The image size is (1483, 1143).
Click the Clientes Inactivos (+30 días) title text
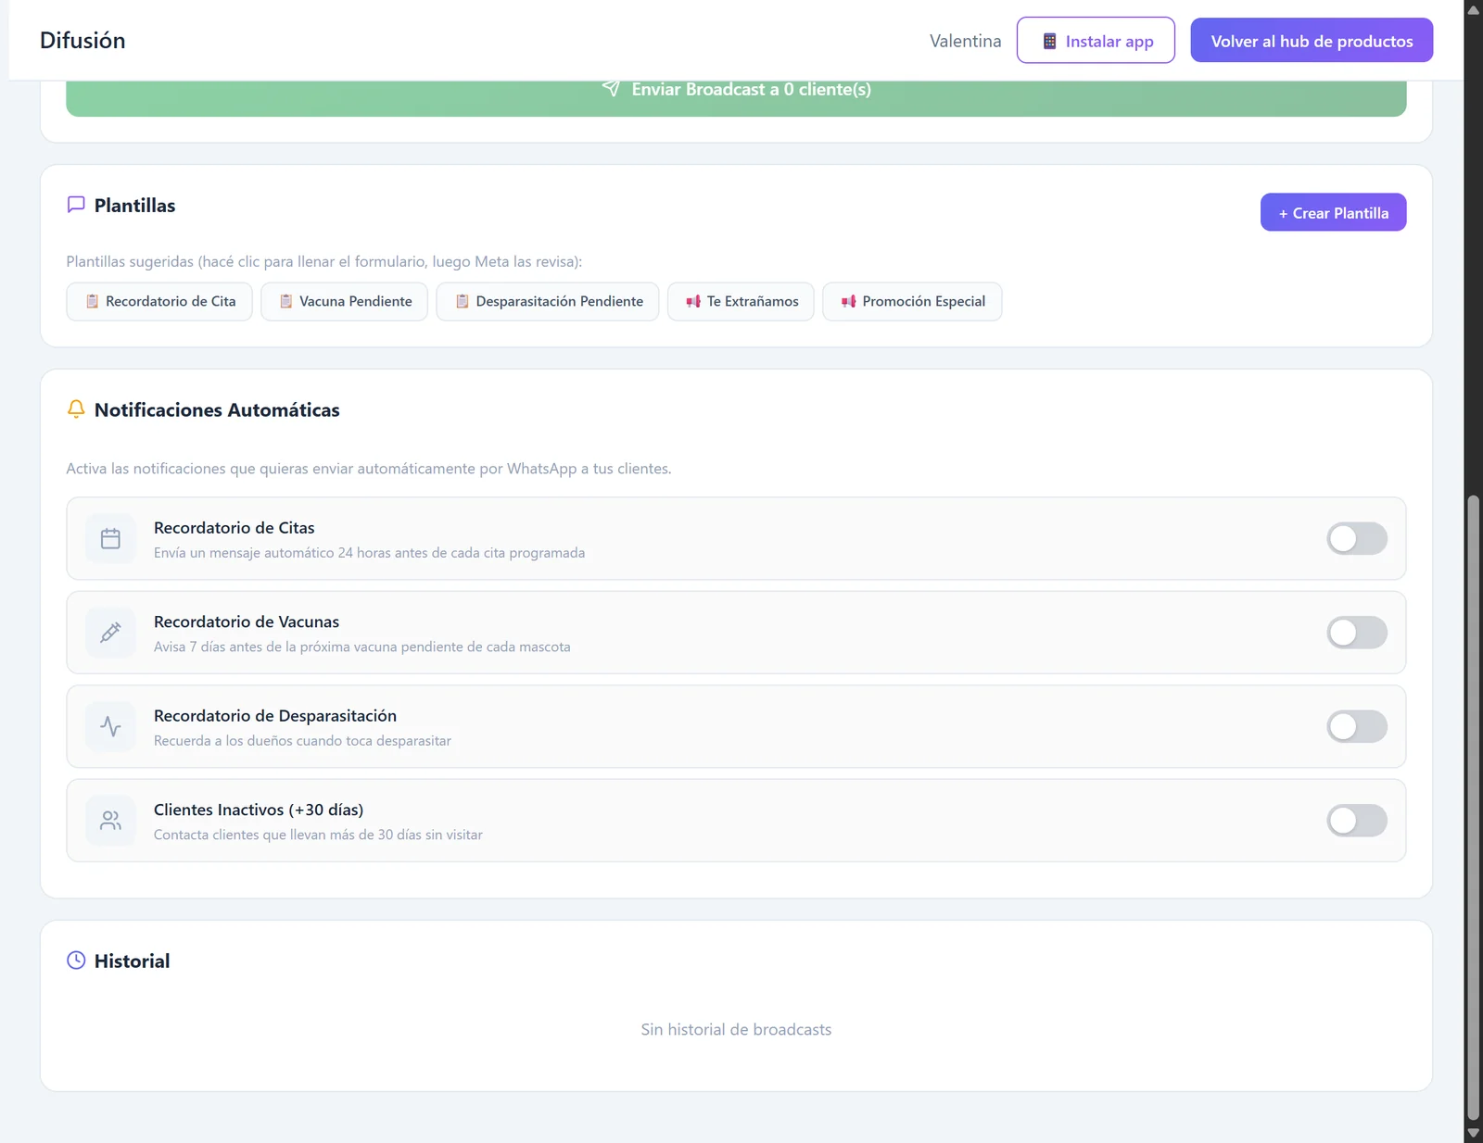[259, 810]
